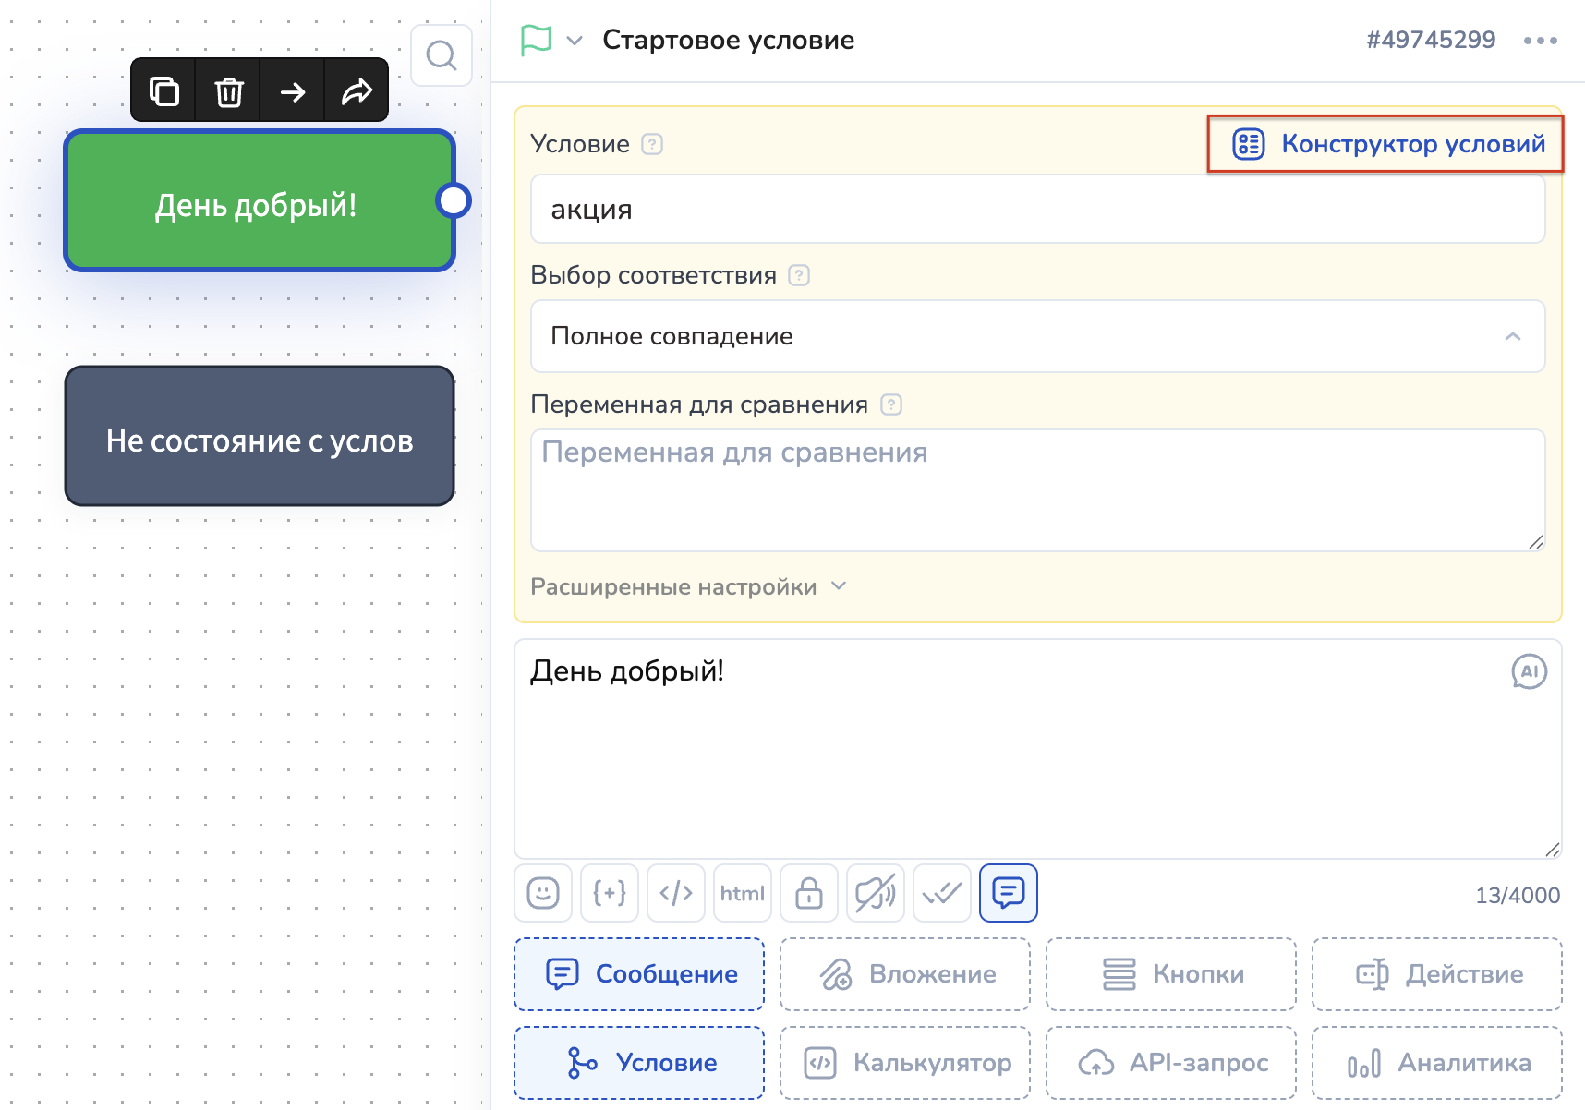Open canvas search with the magnifier icon

coord(442,55)
